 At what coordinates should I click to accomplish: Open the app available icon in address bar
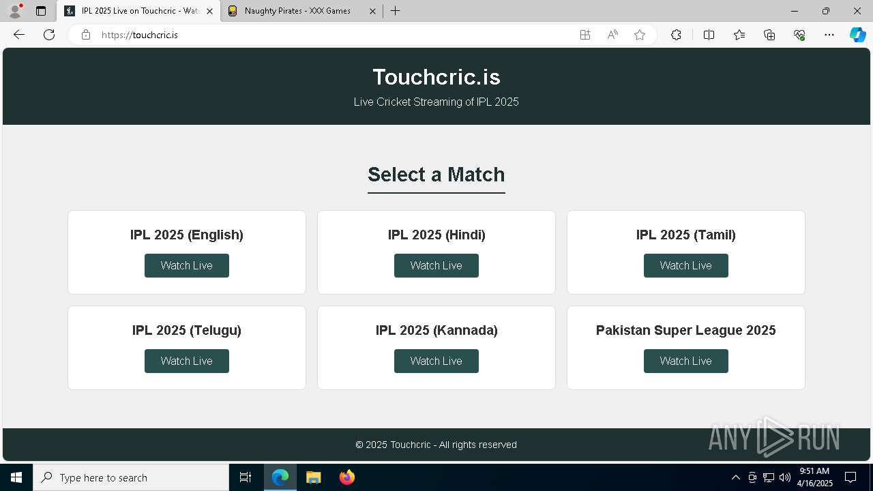[x=585, y=35]
